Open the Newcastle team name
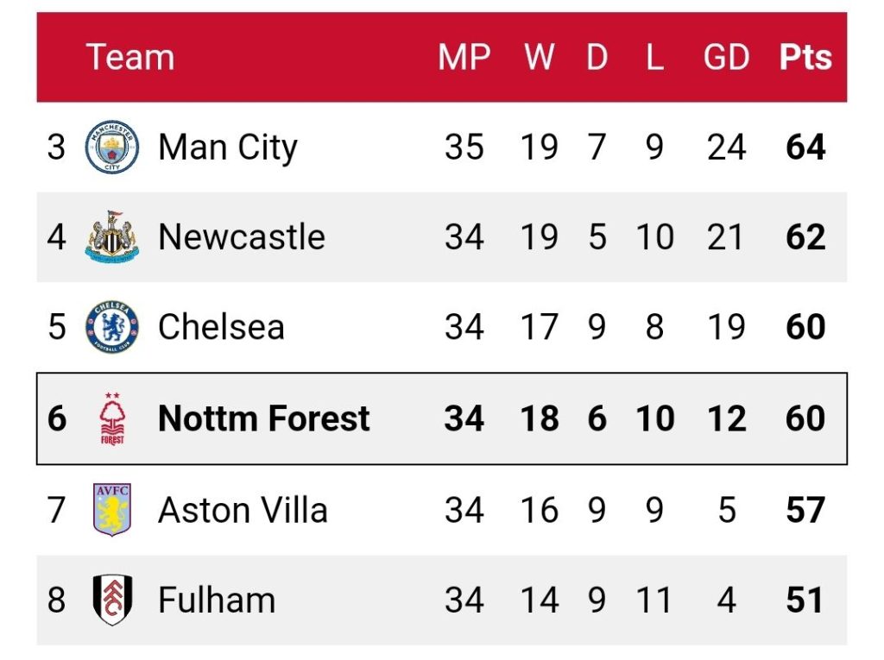The width and height of the screenshot is (884, 660). 242,236
